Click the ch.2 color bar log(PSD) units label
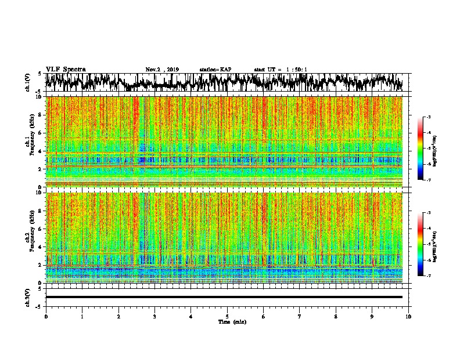Viewport: 460px width, 355px height. pyautogui.click(x=435, y=247)
